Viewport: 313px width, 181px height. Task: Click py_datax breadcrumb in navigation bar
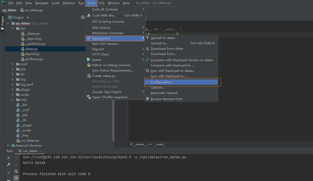pyautogui.click(x=9, y=10)
